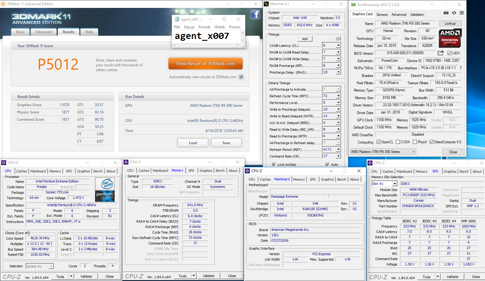Image resolution: width=485 pixels, height=281 pixels.
Task: Open the Precharge Delay (tRAS) dropdown in MemSet
Action: point(338,72)
